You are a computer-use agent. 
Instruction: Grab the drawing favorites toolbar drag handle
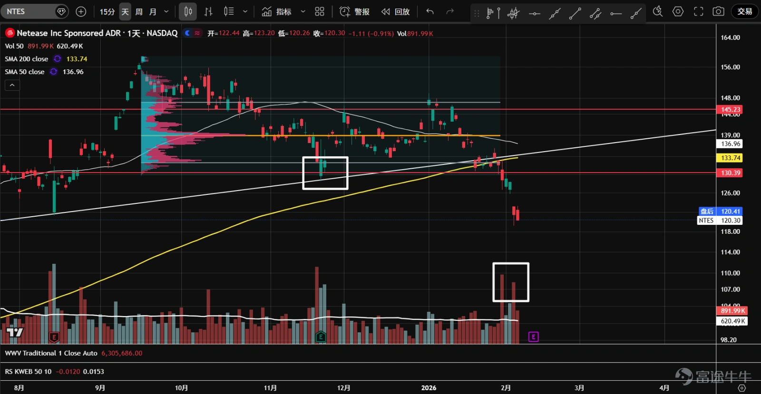point(477,13)
